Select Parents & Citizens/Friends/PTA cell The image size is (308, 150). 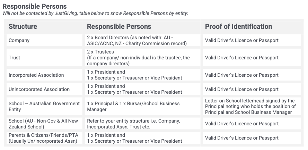pos(44,138)
